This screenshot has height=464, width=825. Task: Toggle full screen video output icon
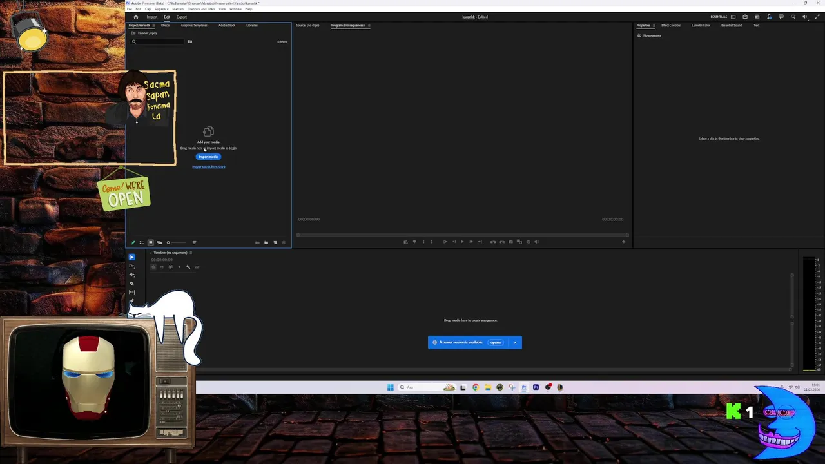pyautogui.click(x=817, y=17)
